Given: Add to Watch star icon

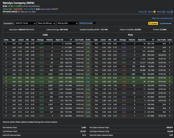Looking at the screenshot, I should [164, 12].
